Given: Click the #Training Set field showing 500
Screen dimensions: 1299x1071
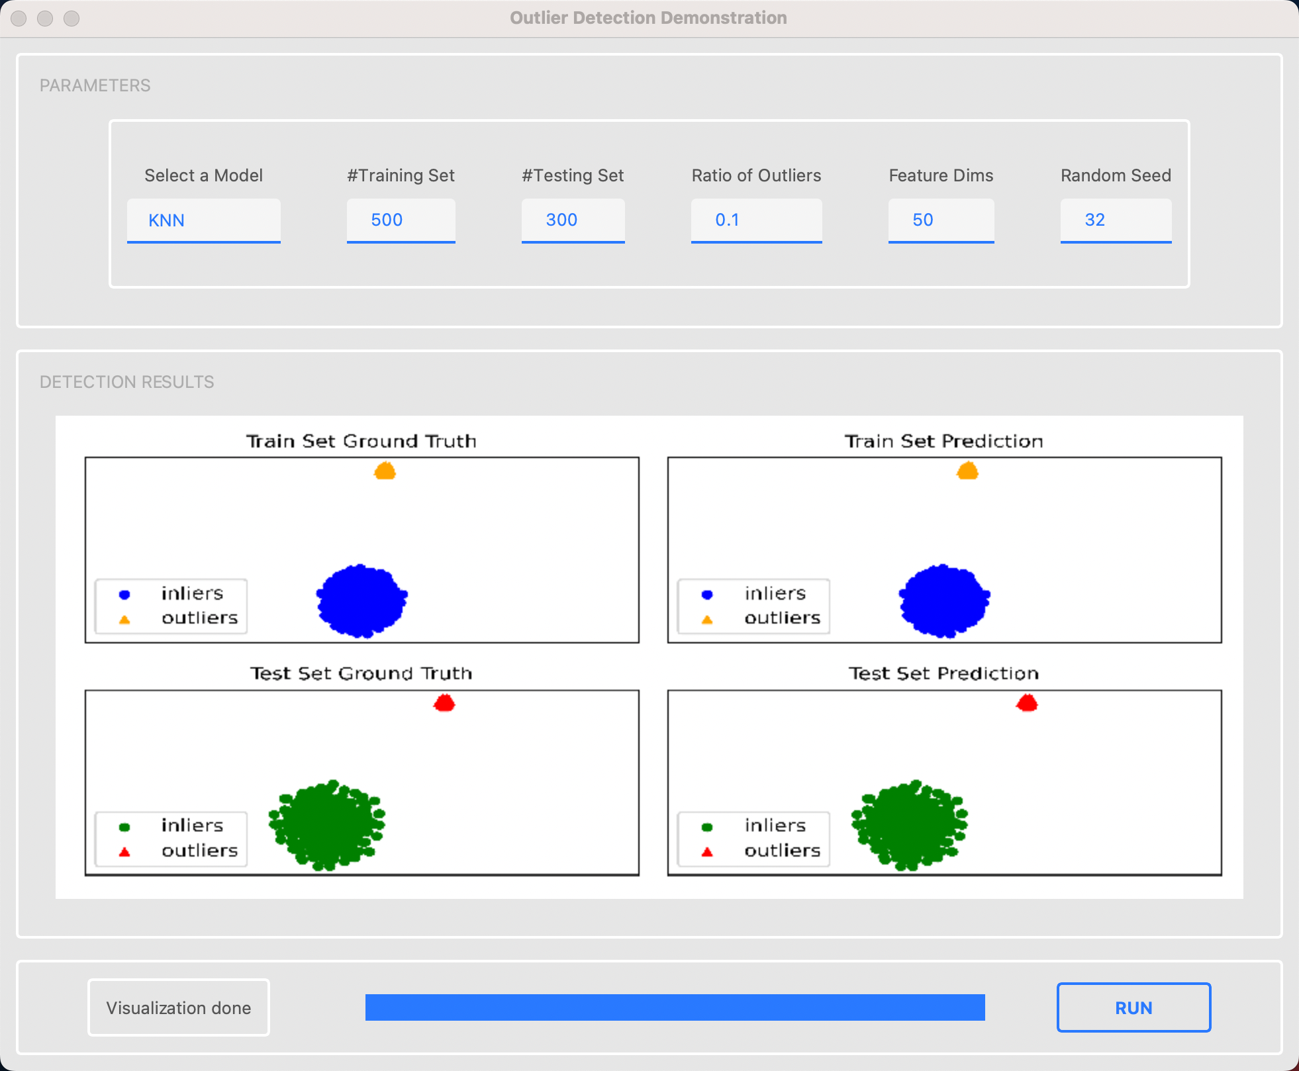Looking at the screenshot, I should pos(401,220).
